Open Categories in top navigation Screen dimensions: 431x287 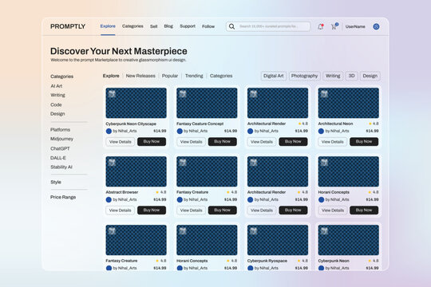point(132,26)
